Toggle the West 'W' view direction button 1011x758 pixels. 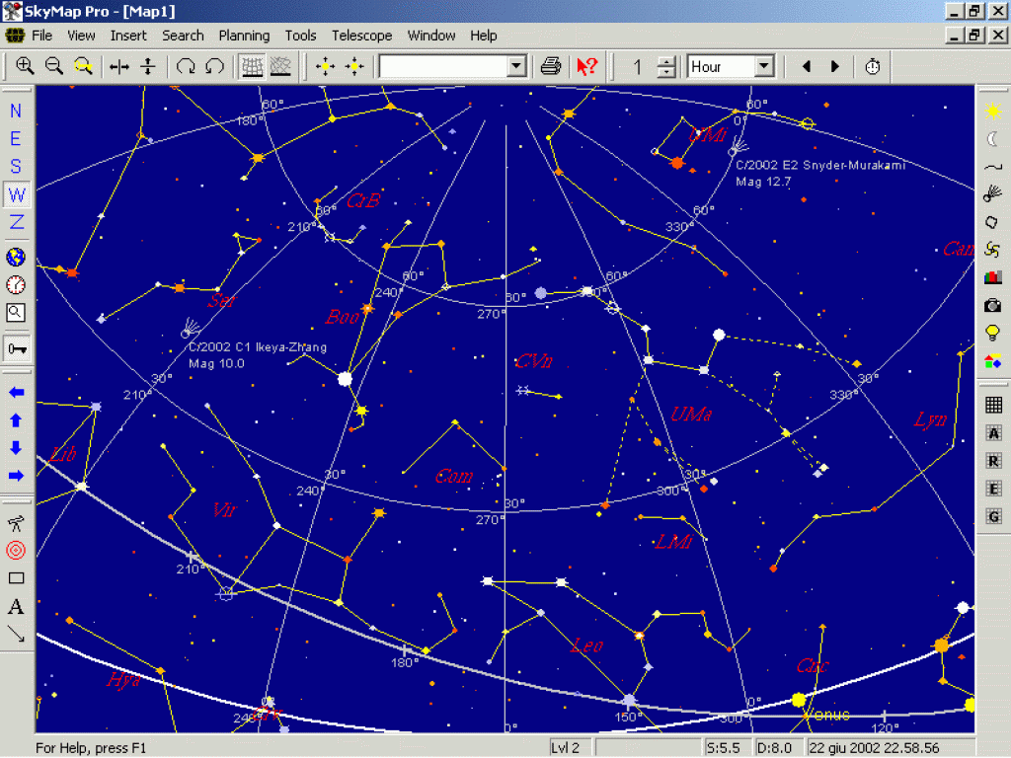pyautogui.click(x=16, y=194)
